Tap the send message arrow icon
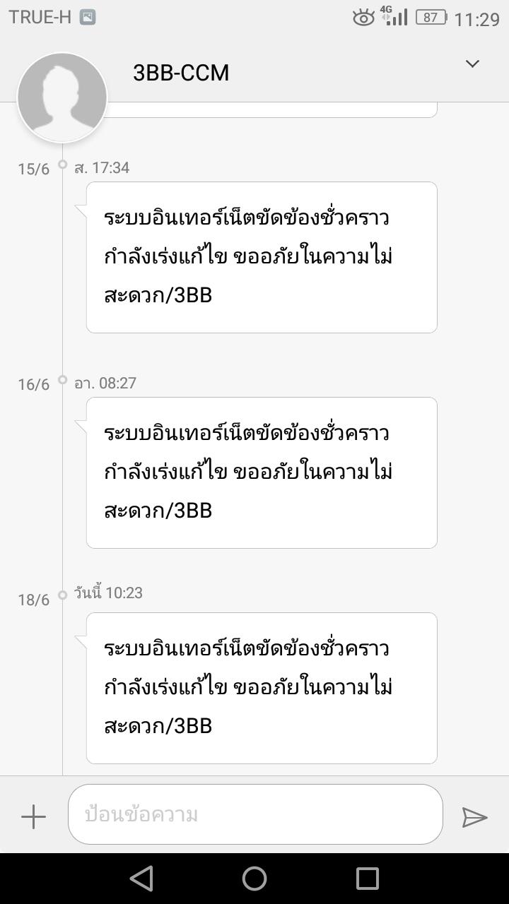This screenshot has height=904, width=509. pos(474,817)
